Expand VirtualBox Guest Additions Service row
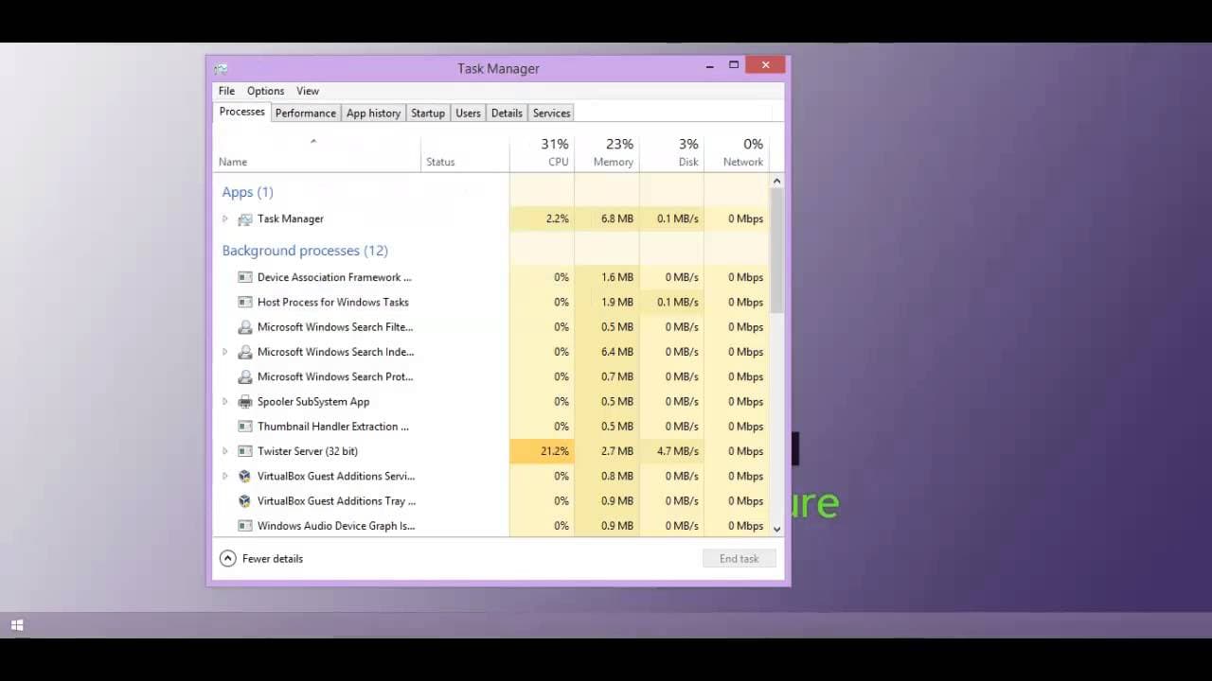The height and width of the screenshot is (681, 1212). (x=225, y=476)
